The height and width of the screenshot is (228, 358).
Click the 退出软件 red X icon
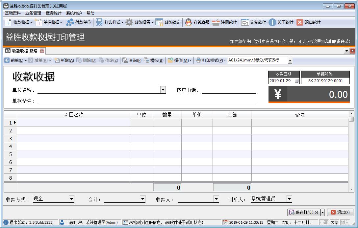(x=299, y=22)
